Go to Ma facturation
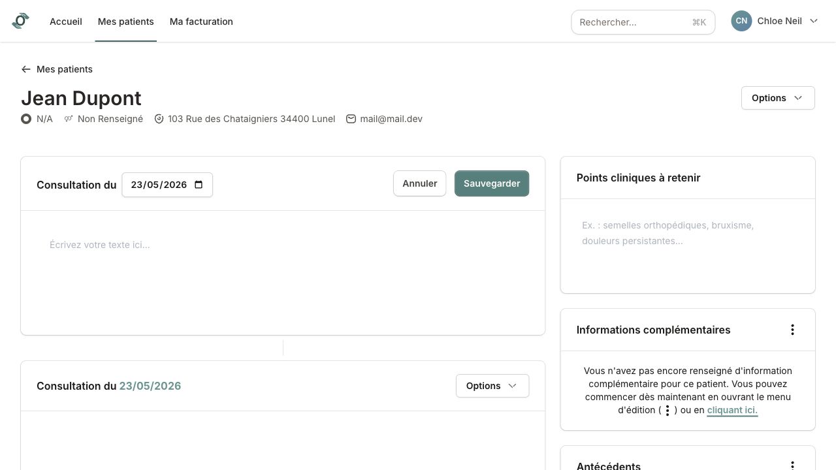 pyautogui.click(x=201, y=22)
